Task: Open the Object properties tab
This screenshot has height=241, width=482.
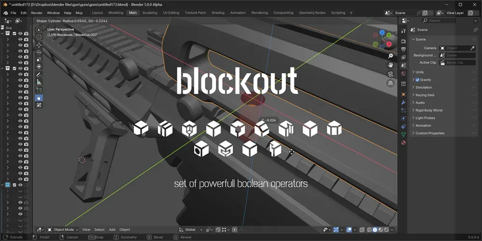Action: point(403,94)
